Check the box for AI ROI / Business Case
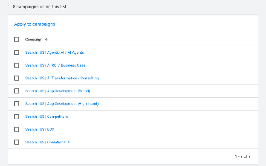Image resolution: width=266 pixels, height=166 pixels. tap(17, 65)
